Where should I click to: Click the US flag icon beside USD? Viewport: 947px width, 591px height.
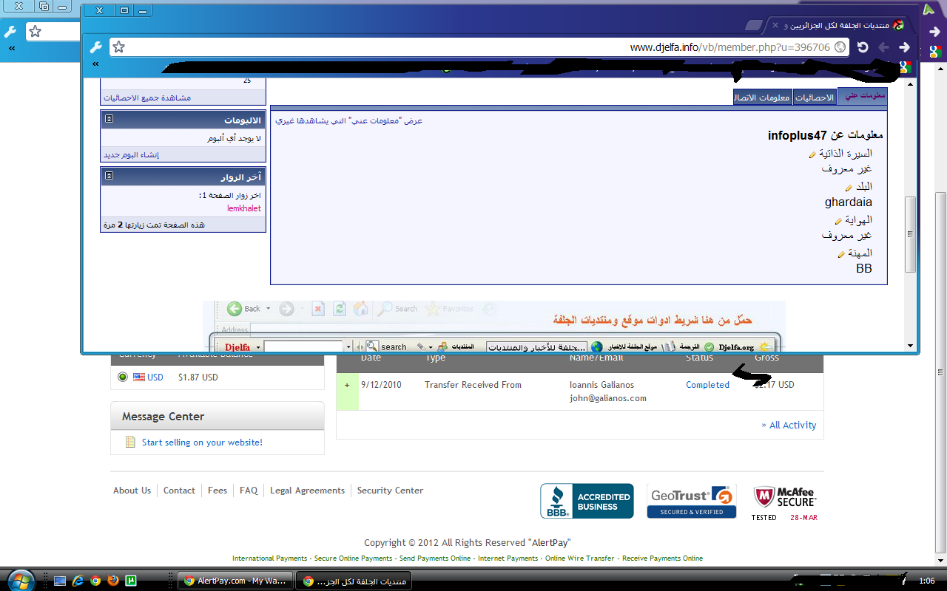138,378
